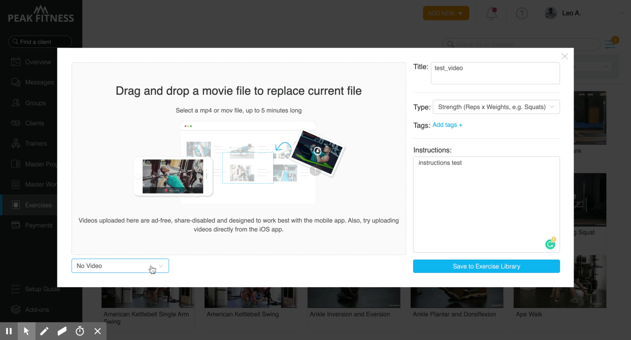Click the Instructions text area

(x=486, y=204)
